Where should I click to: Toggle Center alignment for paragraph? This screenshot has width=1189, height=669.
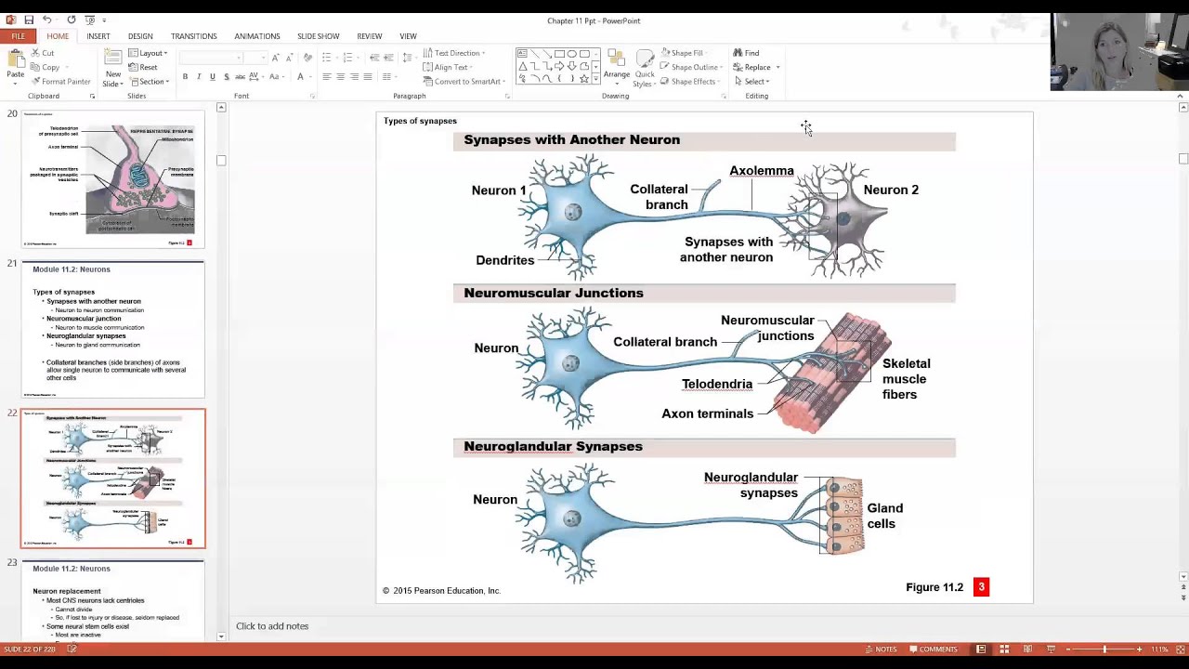(x=340, y=76)
